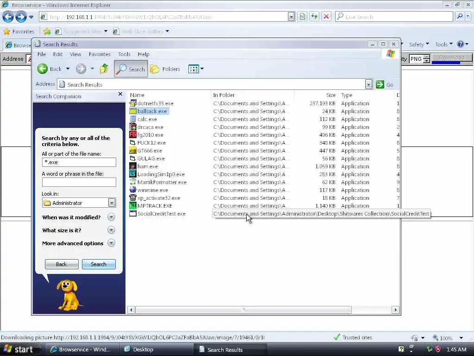
Task: Select the dotnetfx35.exe file icon
Action: [x=133, y=103]
